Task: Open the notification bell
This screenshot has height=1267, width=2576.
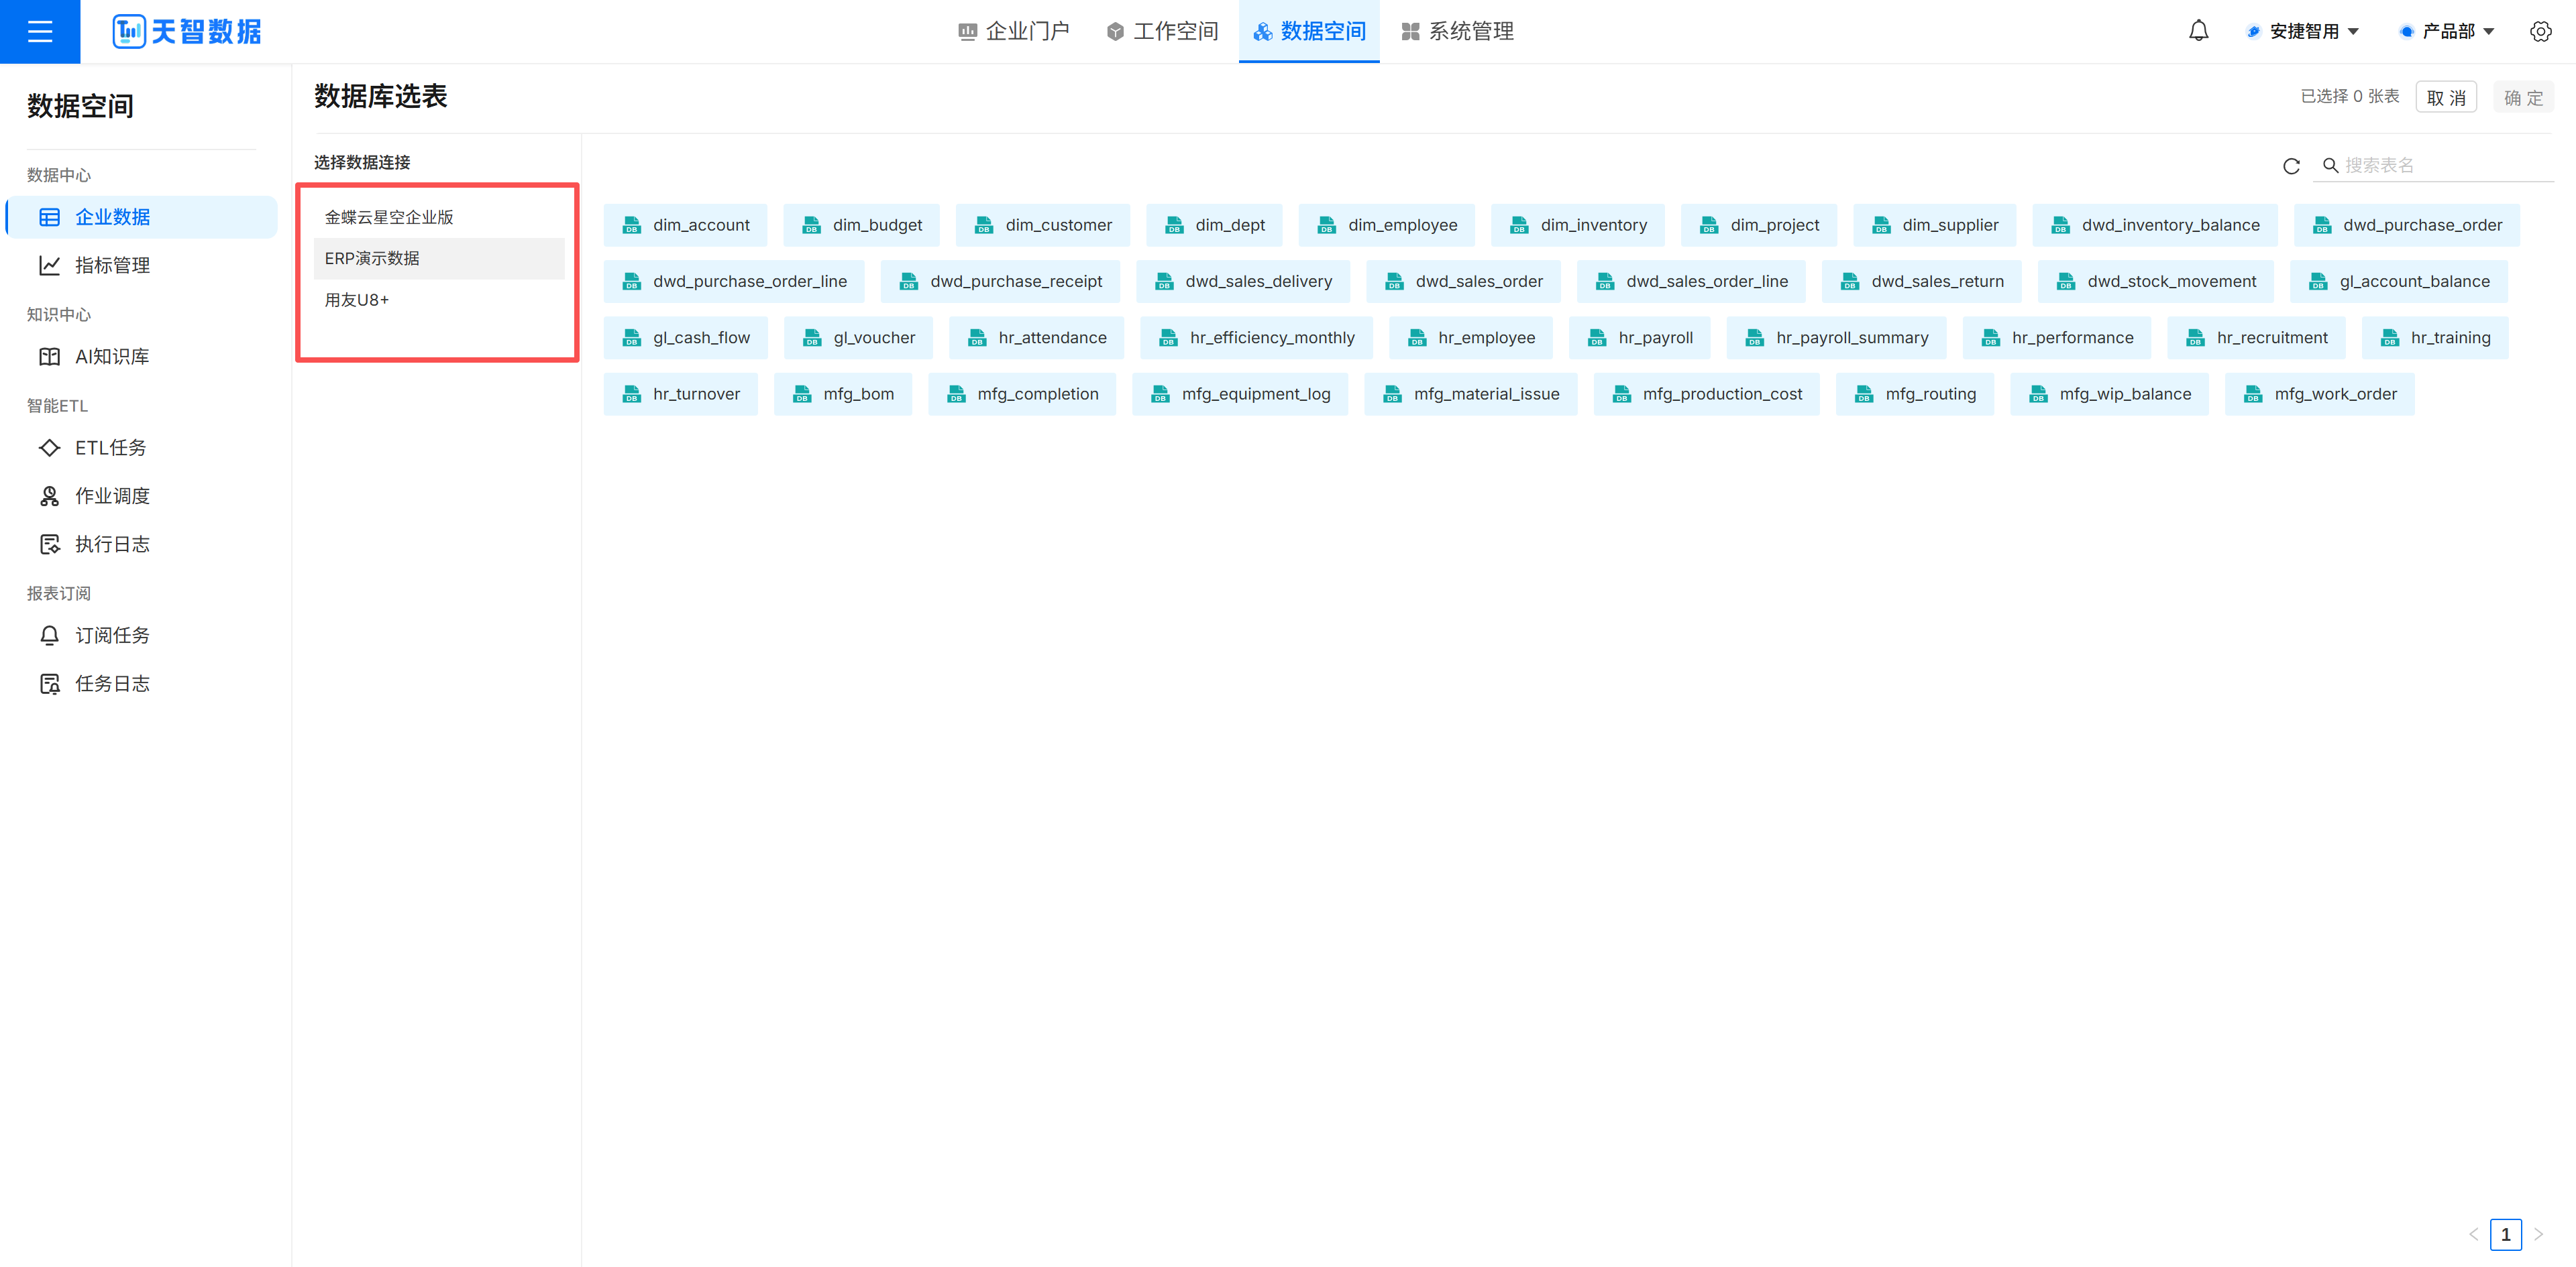Action: tap(2198, 31)
